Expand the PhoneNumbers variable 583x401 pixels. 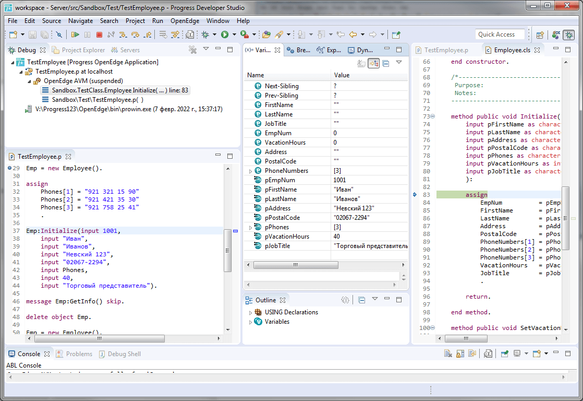251,171
